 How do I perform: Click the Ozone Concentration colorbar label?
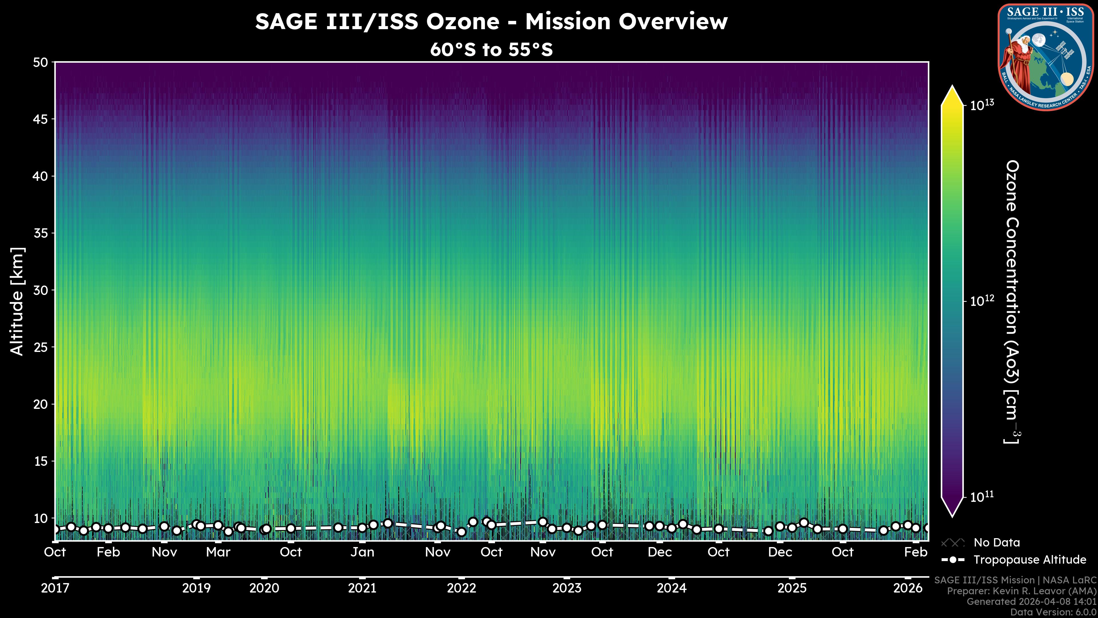[x=1012, y=301]
